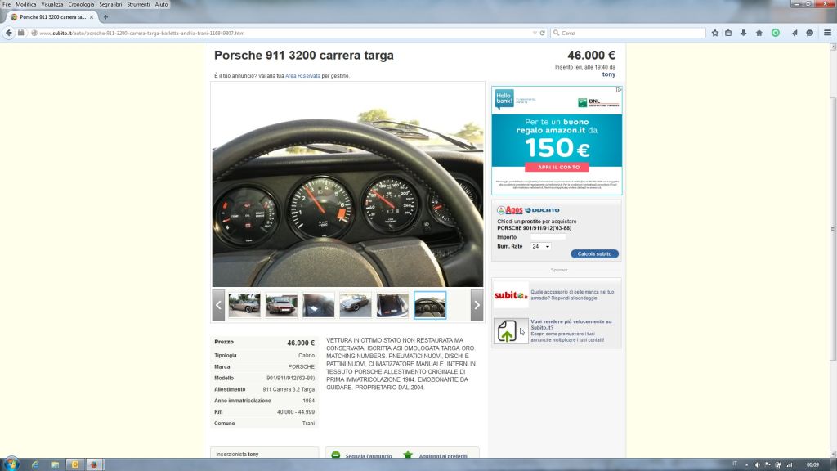Click the page vertical scrollbar
The image size is (837, 471).
[833, 230]
